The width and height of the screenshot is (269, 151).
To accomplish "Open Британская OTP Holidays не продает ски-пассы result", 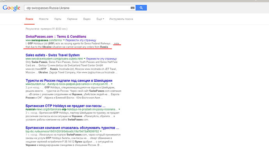I will pyautogui.click(x=65, y=106).
